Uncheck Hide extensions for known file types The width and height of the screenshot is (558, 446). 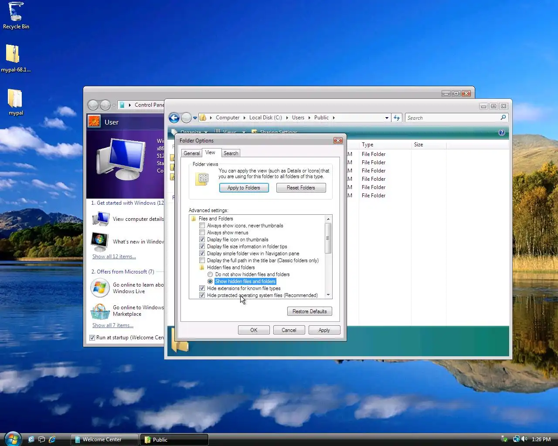coord(202,288)
